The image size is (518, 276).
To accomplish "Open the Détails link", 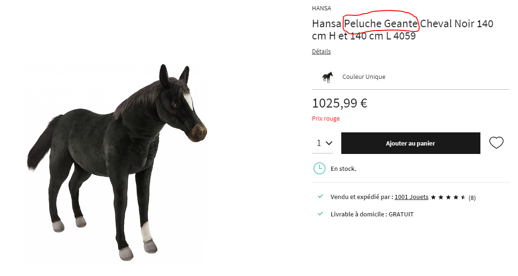I will tap(322, 52).
